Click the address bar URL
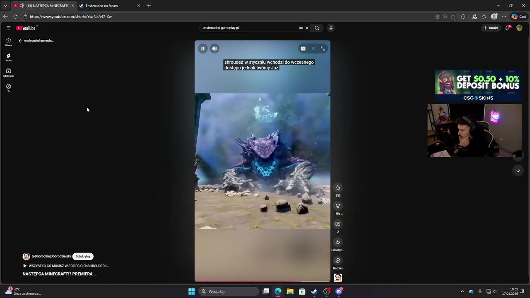This screenshot has width=530, height=298. (x=71, y=17)
